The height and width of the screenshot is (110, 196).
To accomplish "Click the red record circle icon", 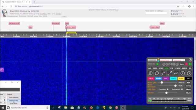I will coord(187,64).
